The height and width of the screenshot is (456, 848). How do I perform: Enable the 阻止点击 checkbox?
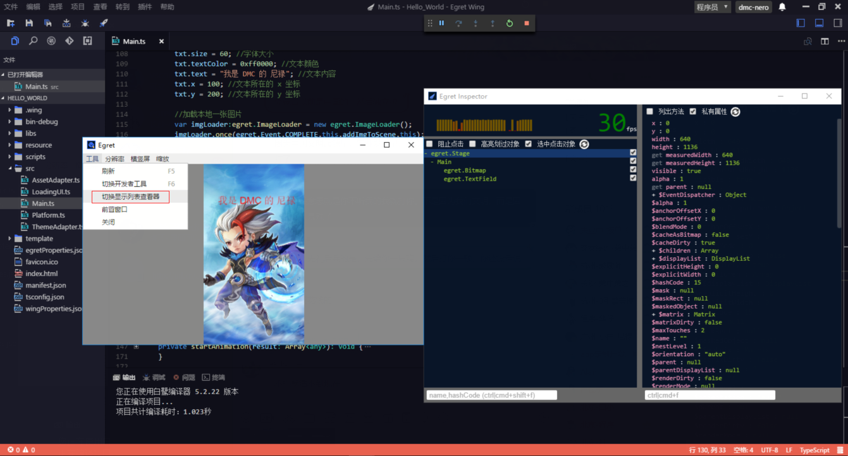coord(430,144)
